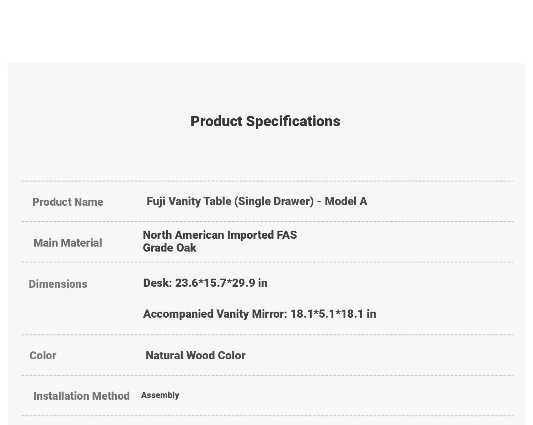The image size is (533, 425).
Task: Click the Fuji Vanity Table product name
Action: (257, 201)
